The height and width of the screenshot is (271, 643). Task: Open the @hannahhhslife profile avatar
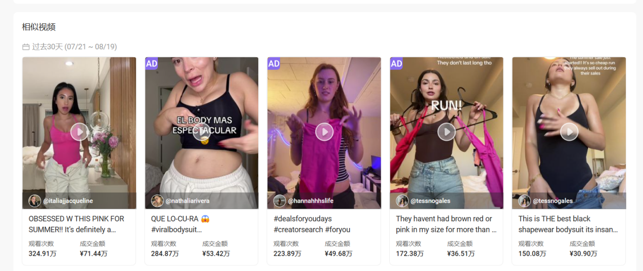pos(280,201)
